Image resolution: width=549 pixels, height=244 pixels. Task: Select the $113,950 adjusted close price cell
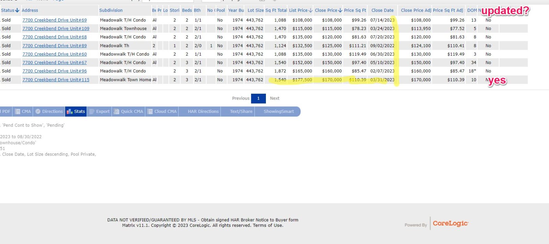tap(421, 28)
